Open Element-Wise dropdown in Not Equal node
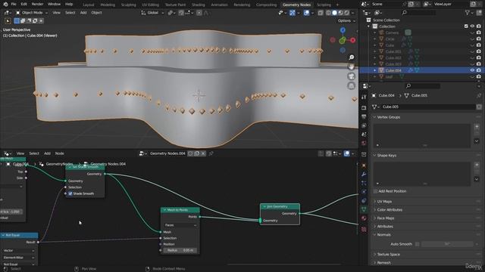 coord(18,258)
